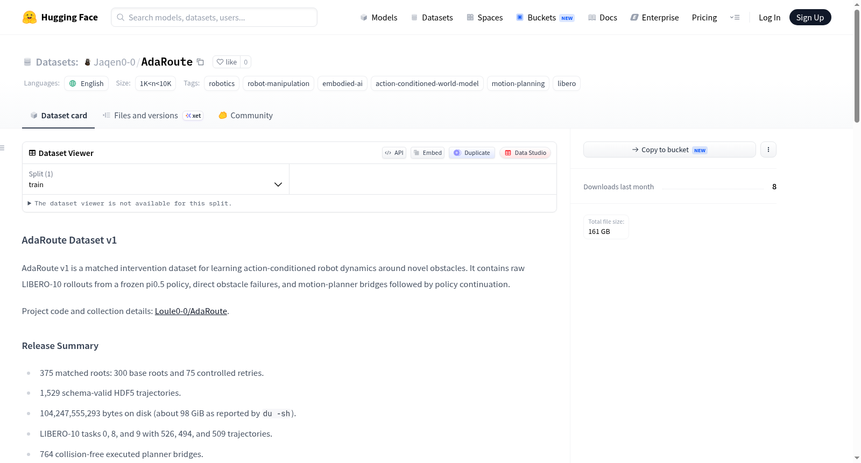Click the Duplicate button

click(x=472, y=153)
